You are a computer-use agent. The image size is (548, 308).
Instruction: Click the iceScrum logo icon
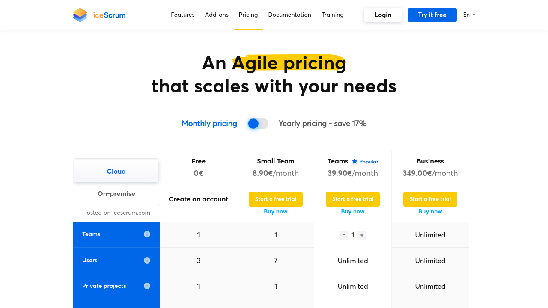coord(80,15)
